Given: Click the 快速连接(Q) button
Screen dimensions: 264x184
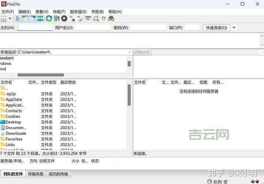Looking at the screenshot, I should click(x=216, y=28).
